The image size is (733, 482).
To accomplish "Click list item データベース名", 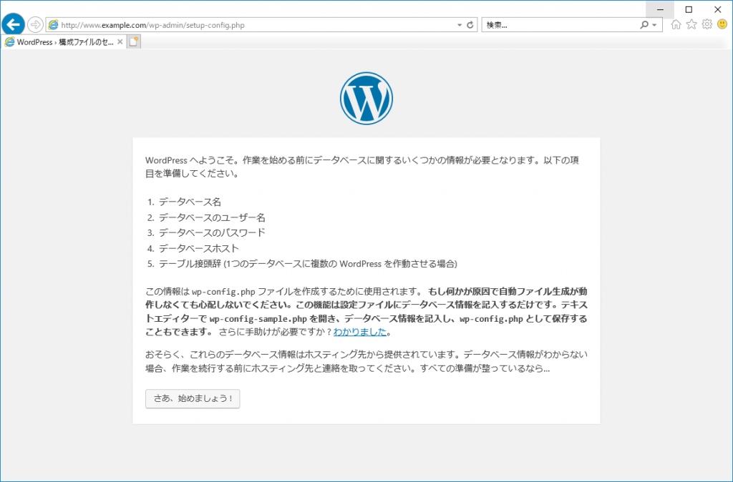I will pyautogui.click(x=190, y=202).
